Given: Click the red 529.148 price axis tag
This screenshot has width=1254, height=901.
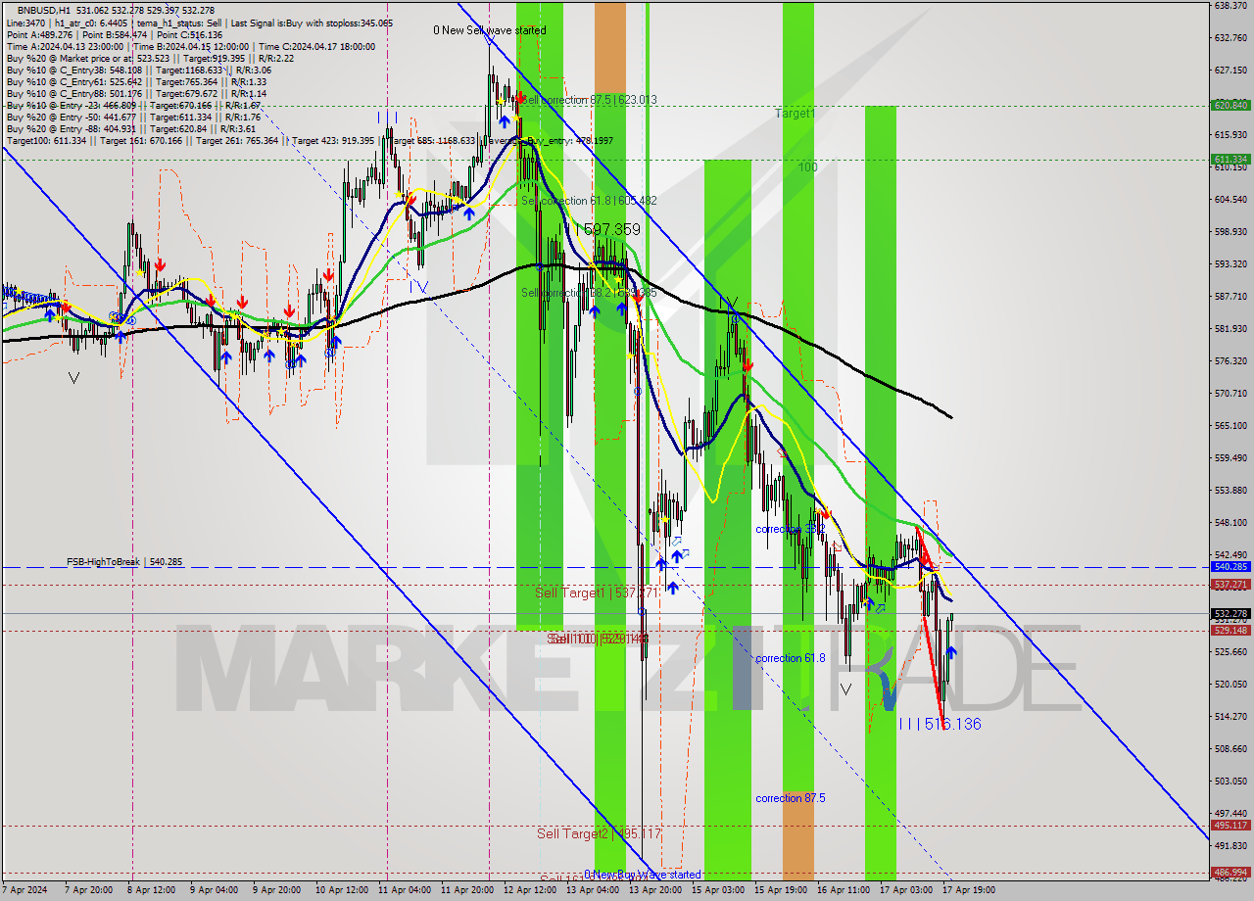Looking at the screenshot, I should 1230,631.
